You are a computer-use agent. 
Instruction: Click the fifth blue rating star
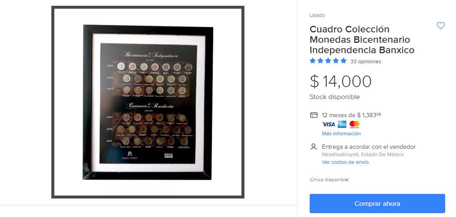tap(344, 61)
